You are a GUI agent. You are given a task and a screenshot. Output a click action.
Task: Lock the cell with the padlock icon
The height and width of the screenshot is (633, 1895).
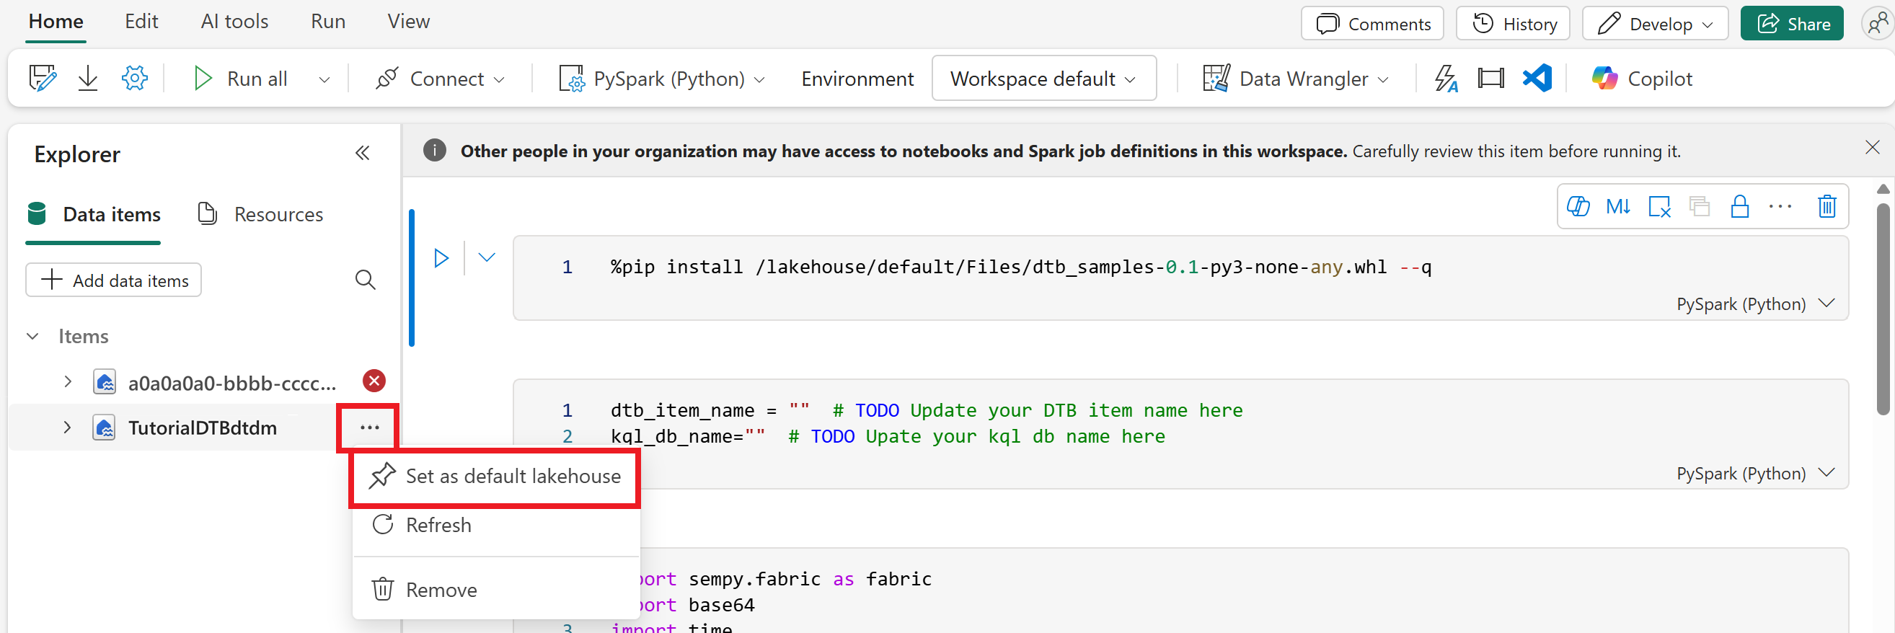click(1740, 207)
